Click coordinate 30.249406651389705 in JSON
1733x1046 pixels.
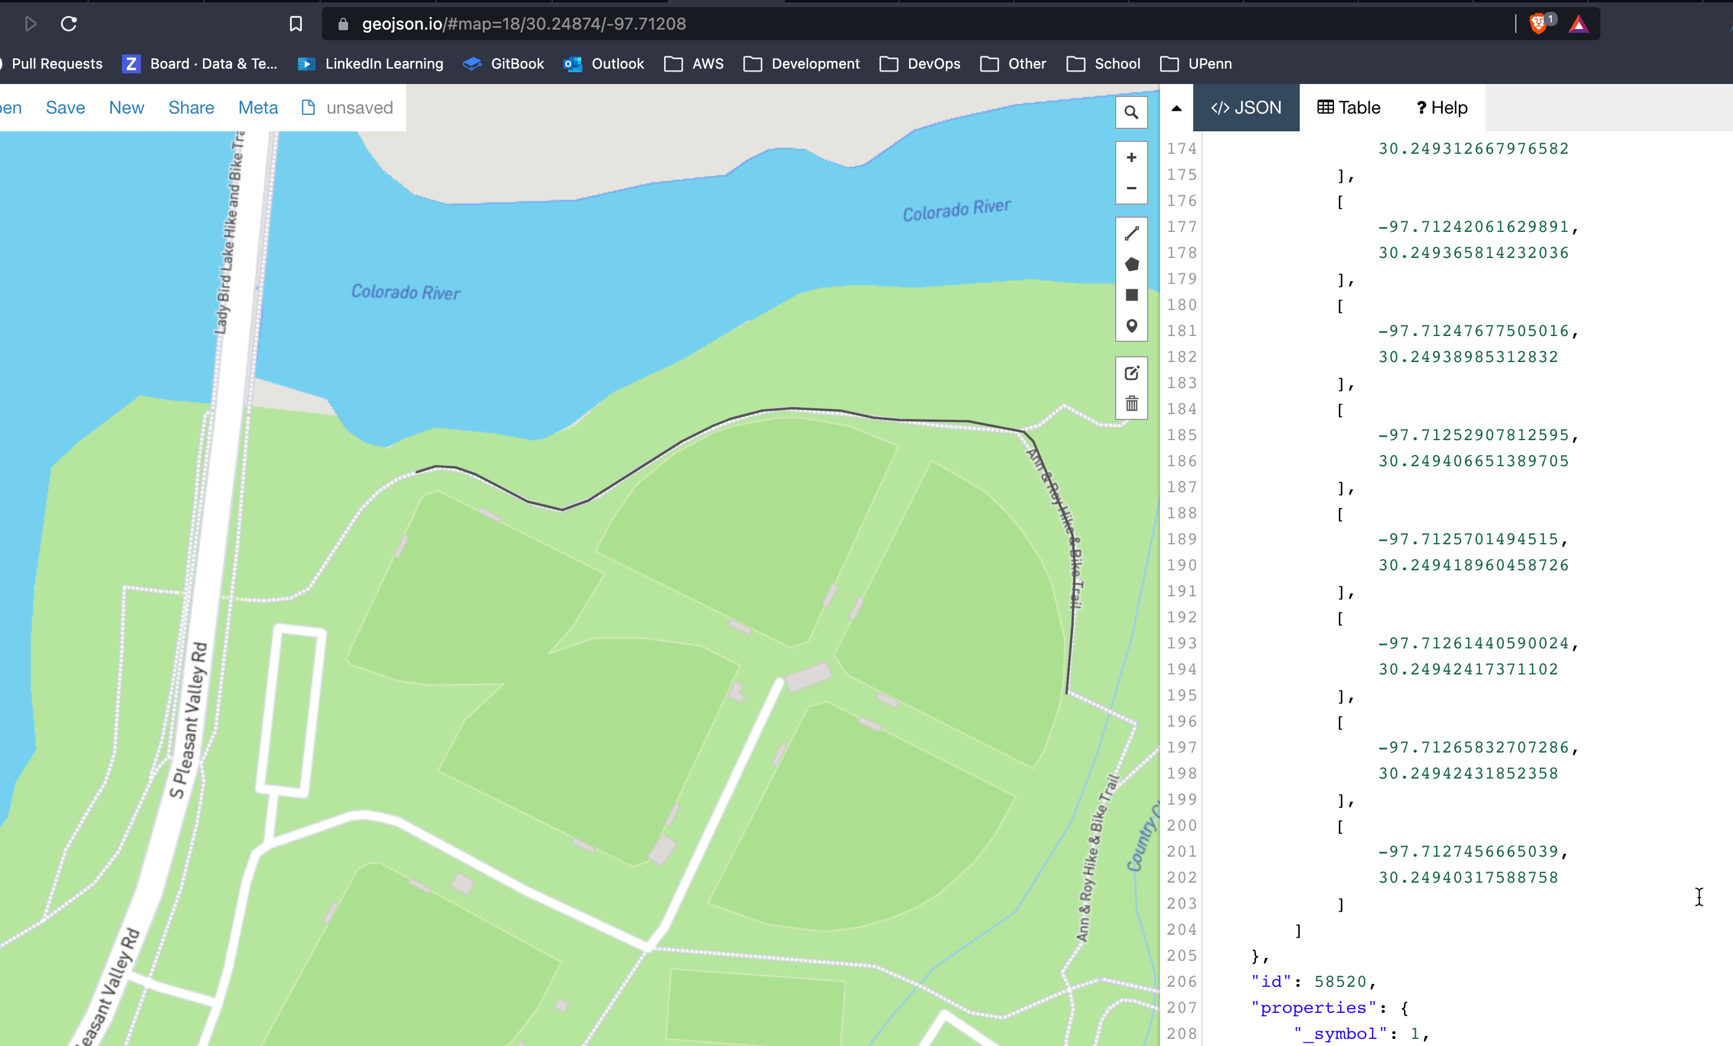(1473, 460)
